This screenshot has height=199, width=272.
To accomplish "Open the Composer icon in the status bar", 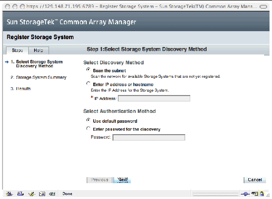I will pyautogui.click(x=31, y=194).
